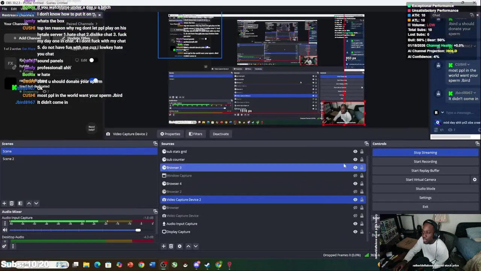Open PowerPoint from the taskbar
The width and height of the screenshot is (481, 271).
130,265
